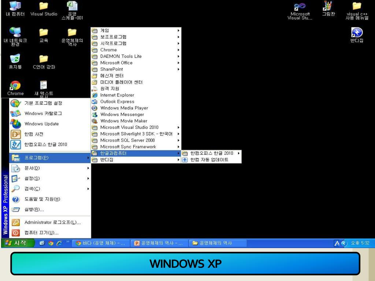Screen dimensions: 375x281
Task: Launch 한컴 자동 업데이트 from submenu
Action: pos(211,160)
